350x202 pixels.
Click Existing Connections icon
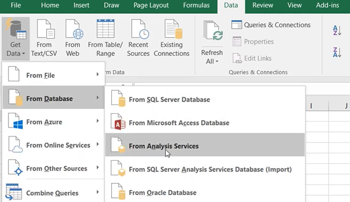tap(172, 30)
